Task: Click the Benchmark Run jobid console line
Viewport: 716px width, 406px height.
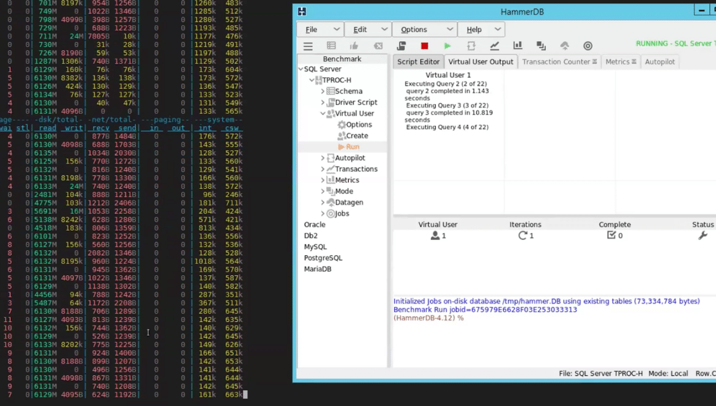Action: pyautogui.click(x=485, y=310)
